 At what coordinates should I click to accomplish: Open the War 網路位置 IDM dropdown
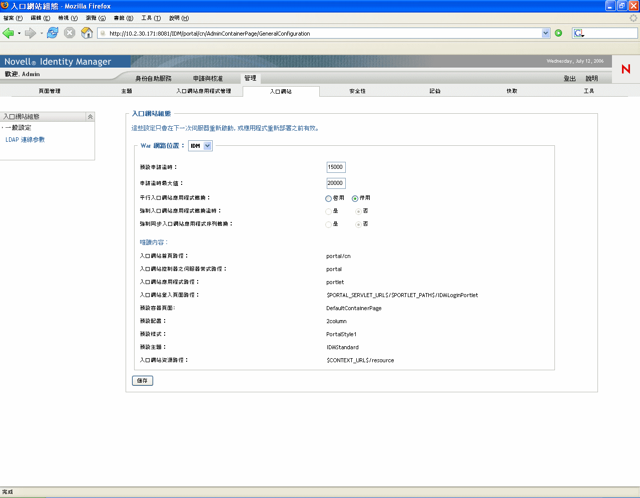[200, 146]
